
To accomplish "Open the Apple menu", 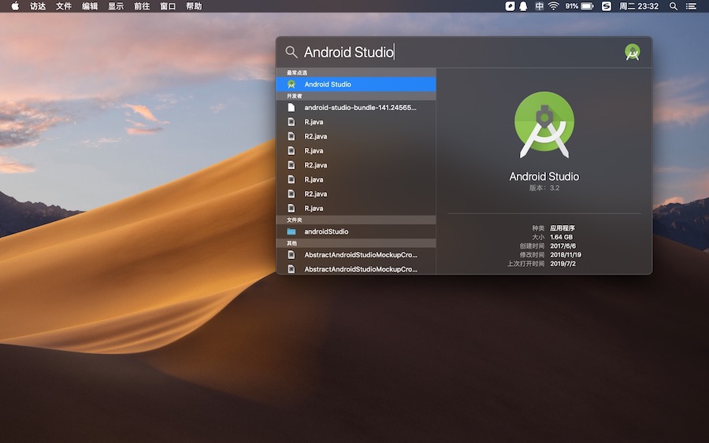I will coord(15,6).
